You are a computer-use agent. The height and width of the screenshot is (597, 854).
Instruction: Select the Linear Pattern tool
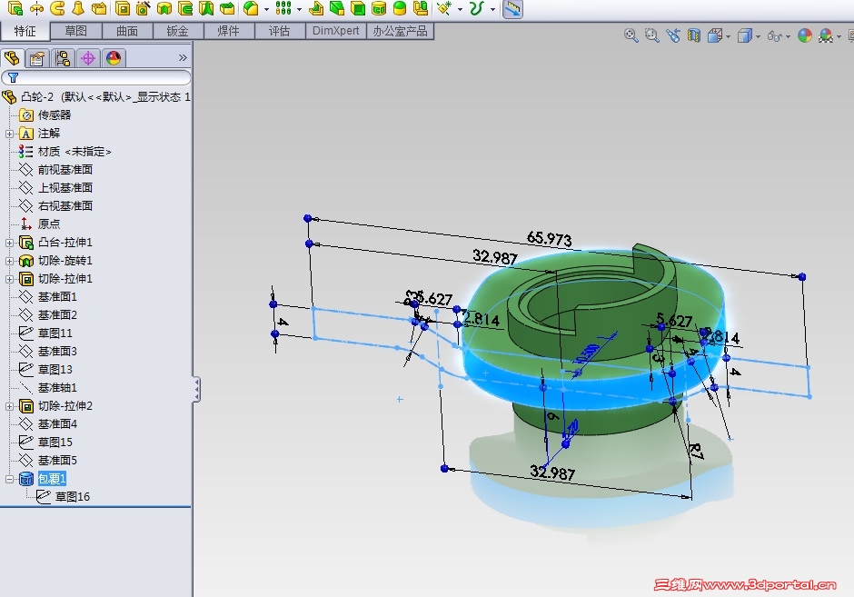coord(283,7)
